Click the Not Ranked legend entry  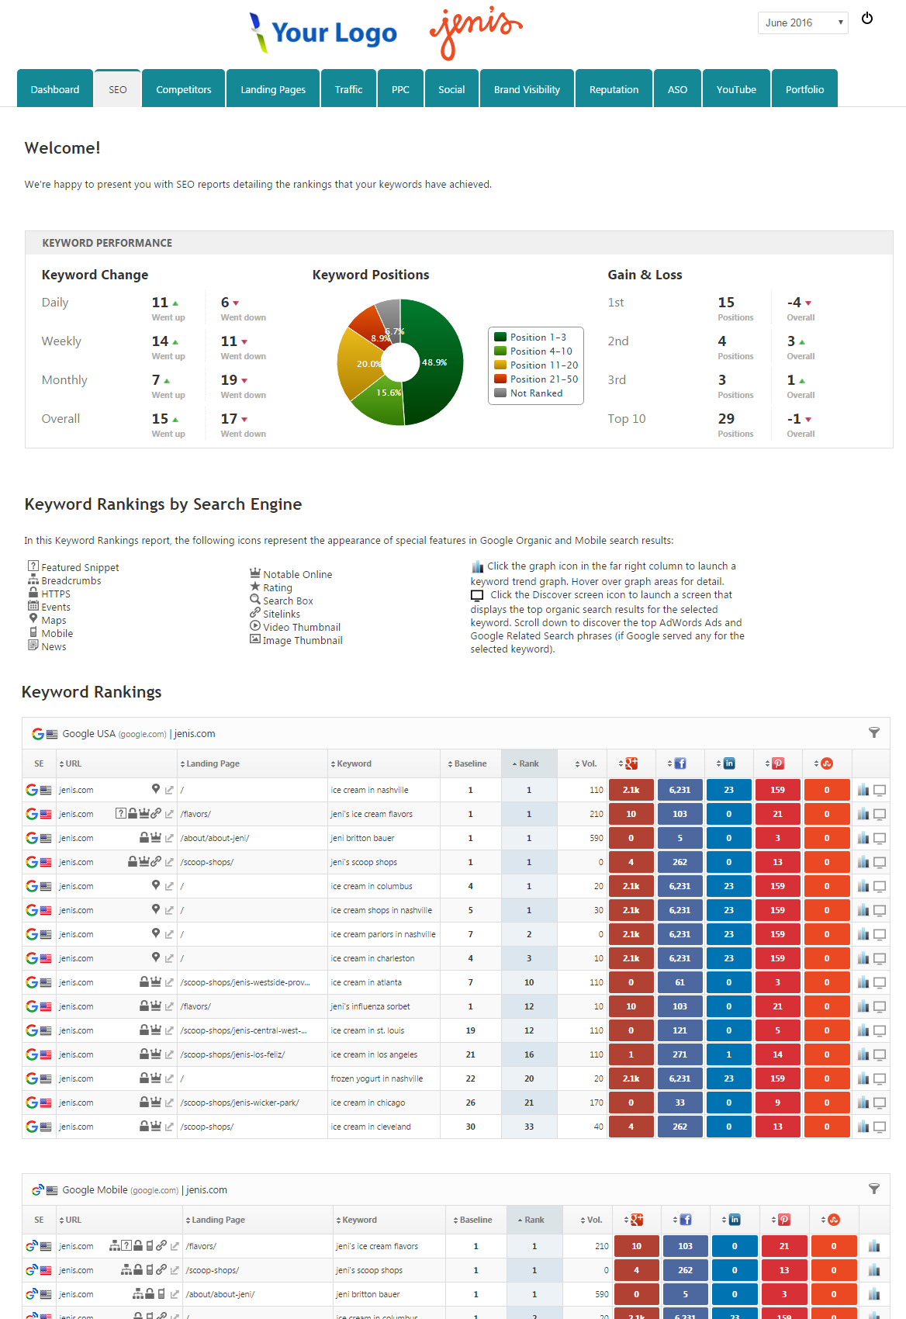point(536,393)
